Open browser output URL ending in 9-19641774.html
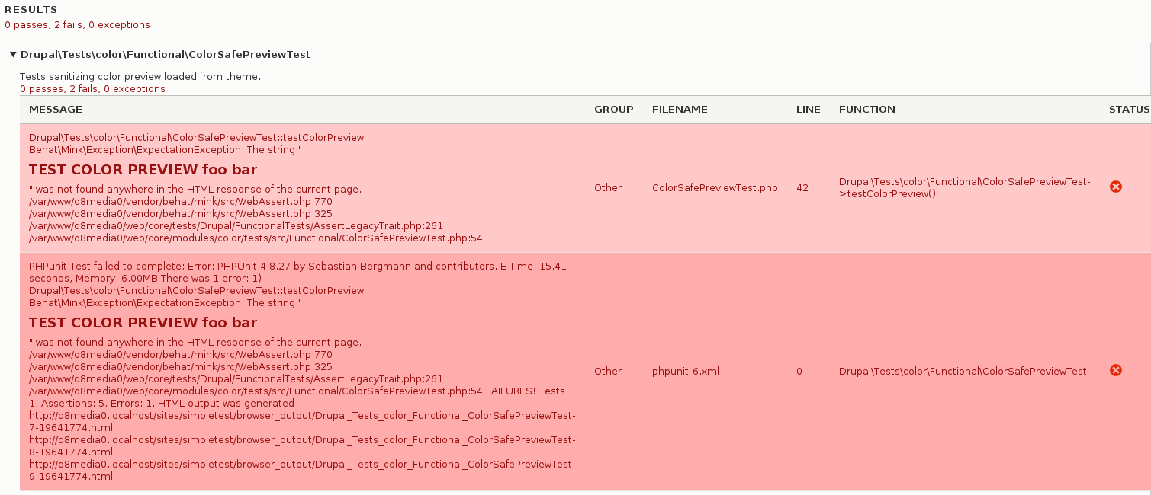 point(302,471)
